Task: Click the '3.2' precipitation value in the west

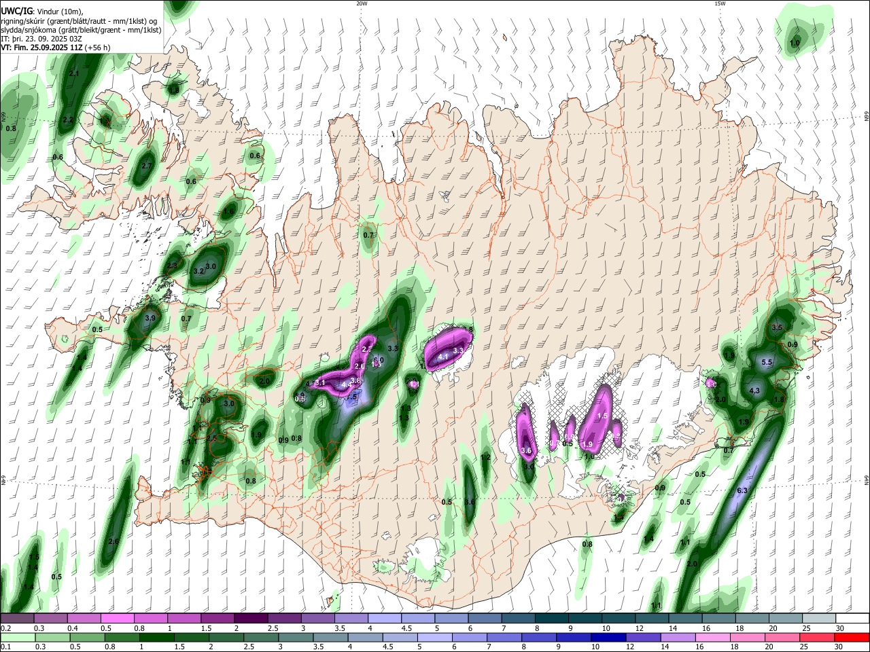Action: 198,271
